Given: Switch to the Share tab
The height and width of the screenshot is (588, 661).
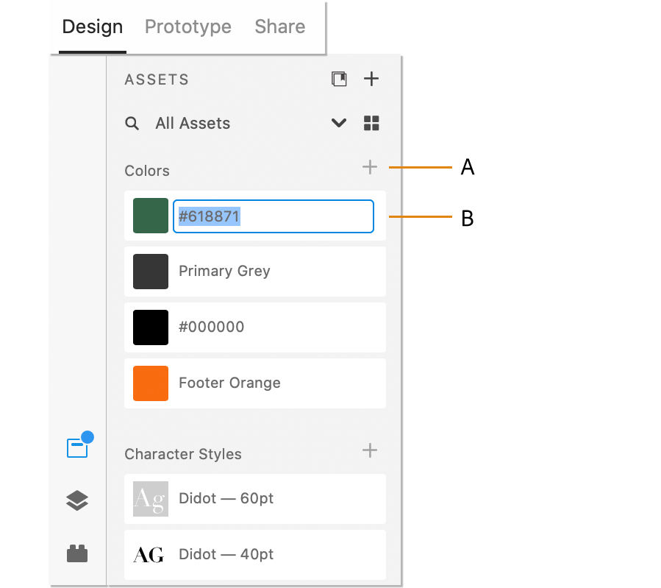Looking at the screenshot, I should point(279,26).
